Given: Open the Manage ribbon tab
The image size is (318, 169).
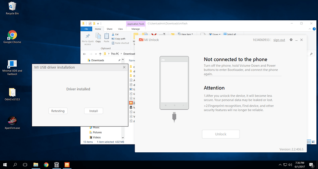Looking at the screenshot, I should (135, 29).
